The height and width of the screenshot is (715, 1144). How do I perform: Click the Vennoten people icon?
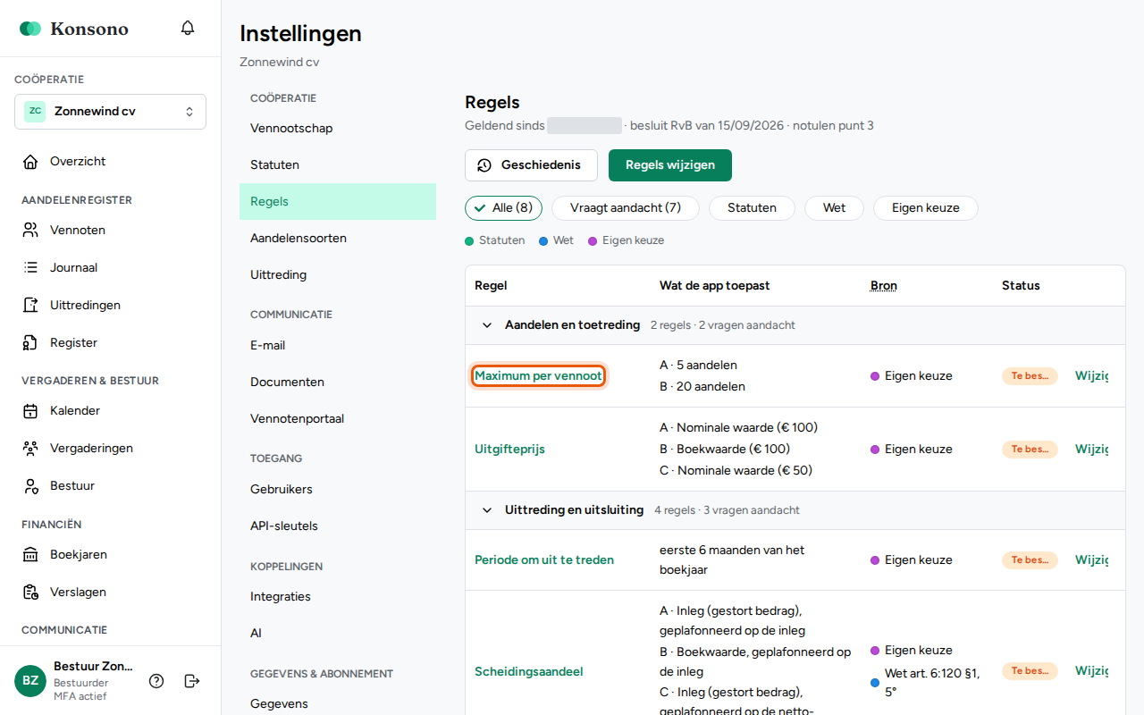pyautogui.click(x=31, y=231)
